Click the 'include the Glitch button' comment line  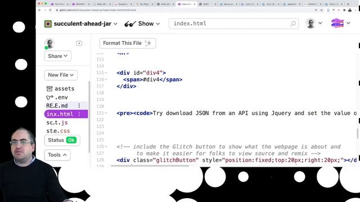[x=228, y=146]
